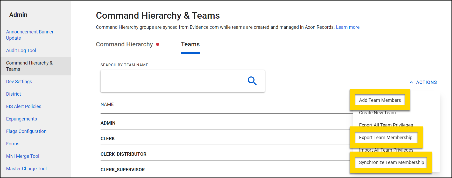Click the NAME column header
The width and height of the screenshot is (452, 178).
tap(107, 104)
